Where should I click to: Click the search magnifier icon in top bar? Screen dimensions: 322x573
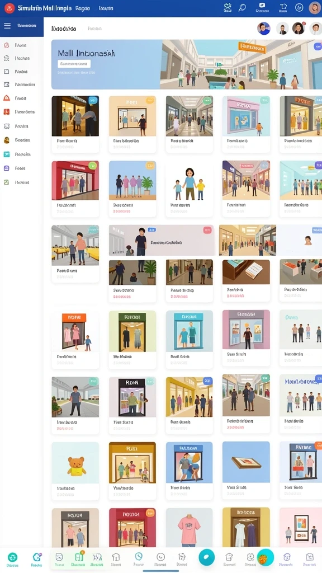coord(243,8)
